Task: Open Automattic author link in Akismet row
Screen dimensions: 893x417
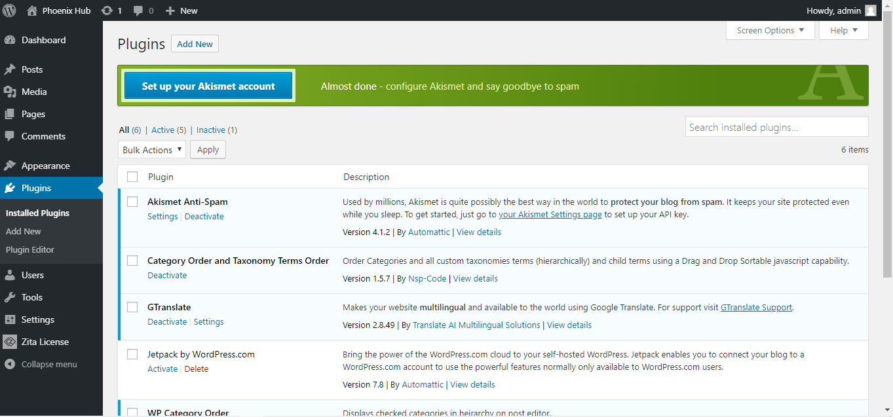Action: 429,232
